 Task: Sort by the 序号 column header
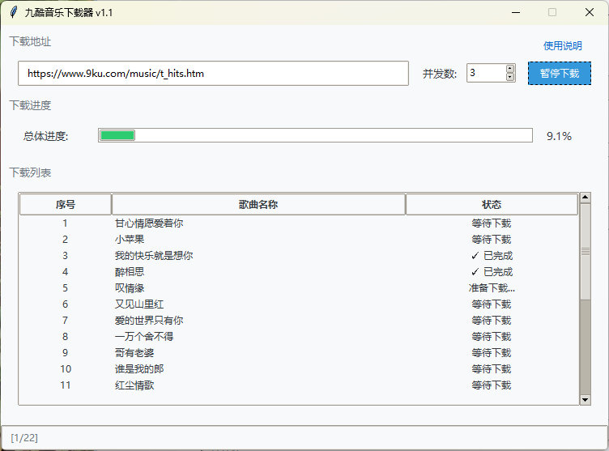66,205
